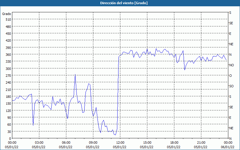Click the 'E' compass label beside 90 gridline
240x150 pixels.
[230, 118]
